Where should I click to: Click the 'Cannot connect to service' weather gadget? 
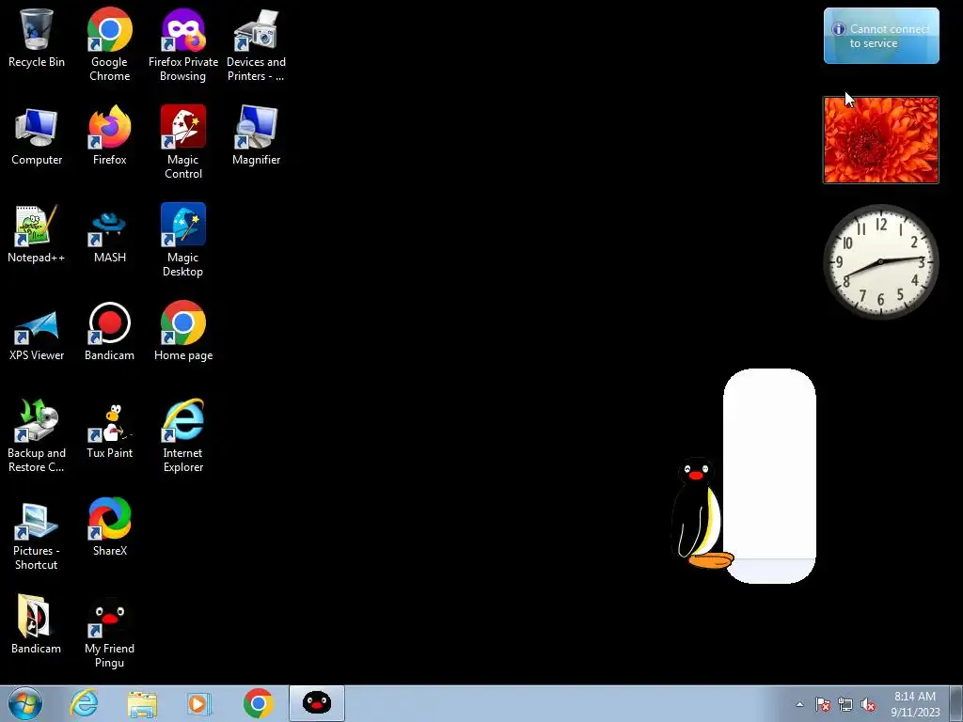(881, 36)
